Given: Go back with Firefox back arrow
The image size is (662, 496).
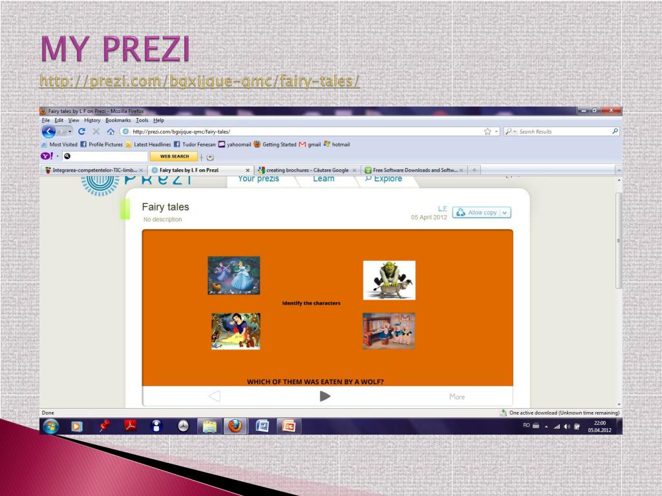Looking at the screenshot, I should pyautogui.click(x=48, y=132).
